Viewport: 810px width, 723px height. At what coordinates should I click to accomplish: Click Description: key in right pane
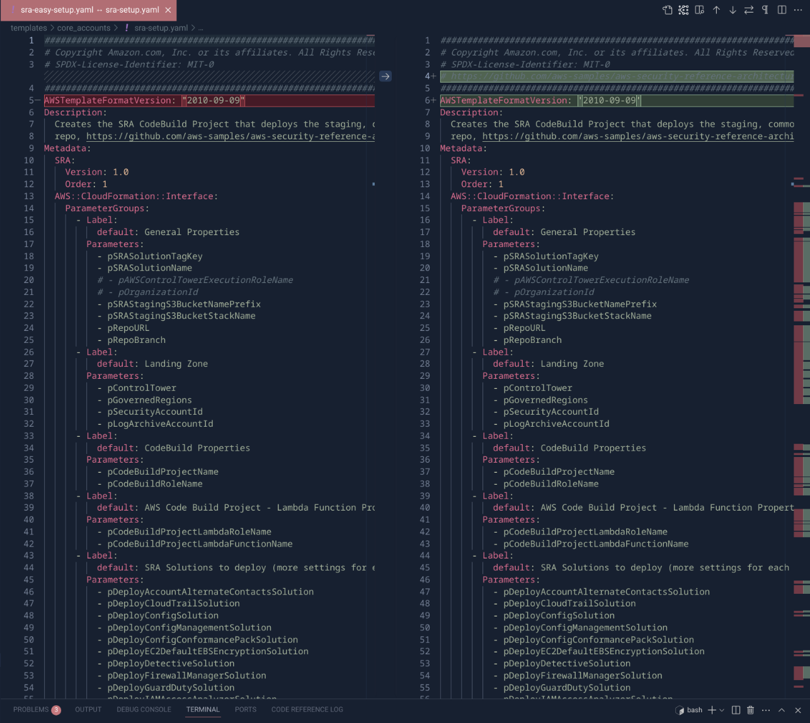coord(472,112)
